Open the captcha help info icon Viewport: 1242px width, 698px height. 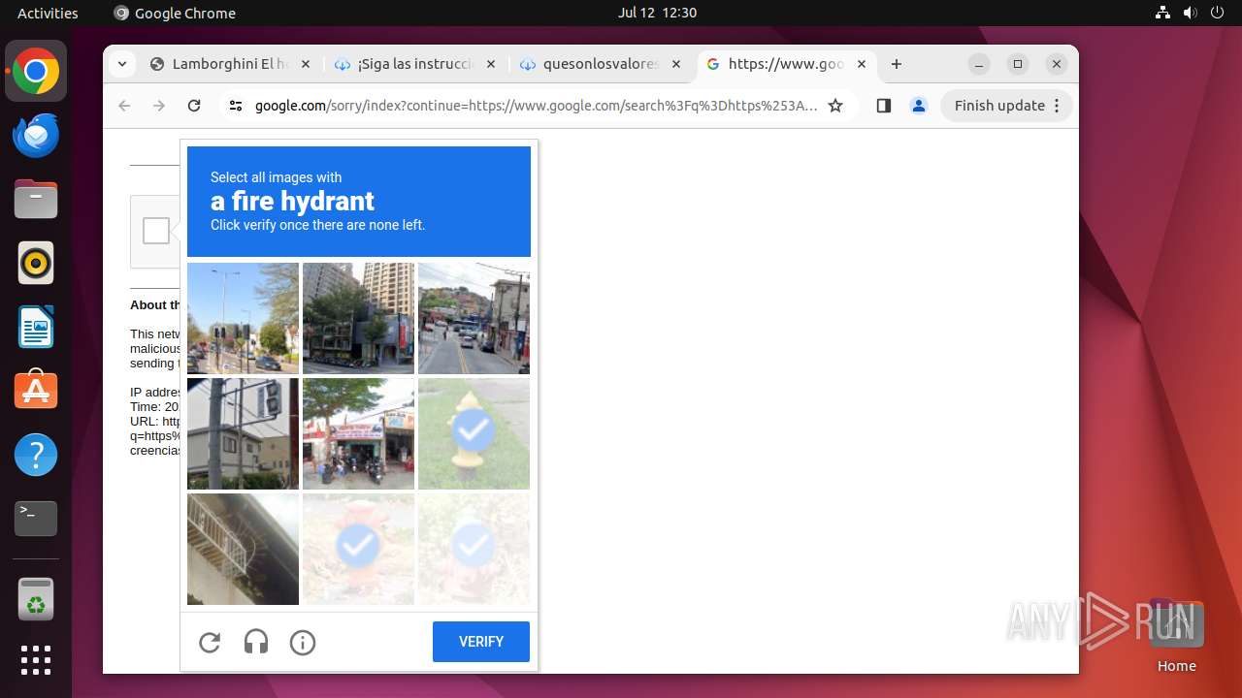303,642
